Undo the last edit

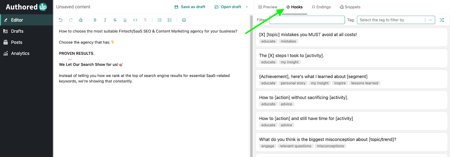(x=60, y=20)
